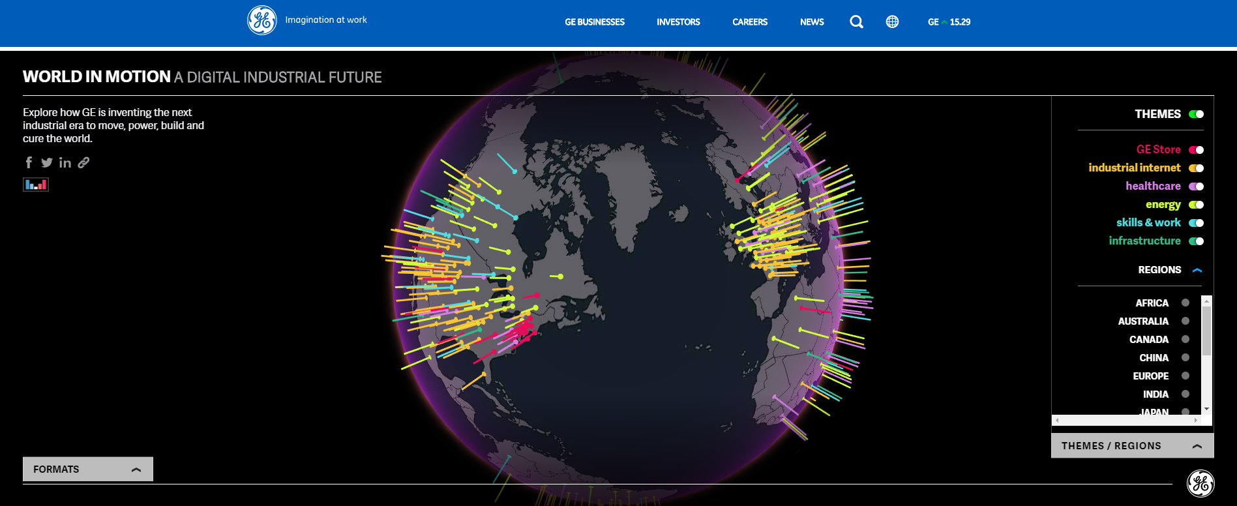This screenshot has height=506, width=1237.
Task: Toggle the industrial internet switch
Action: pos(1196,168)
